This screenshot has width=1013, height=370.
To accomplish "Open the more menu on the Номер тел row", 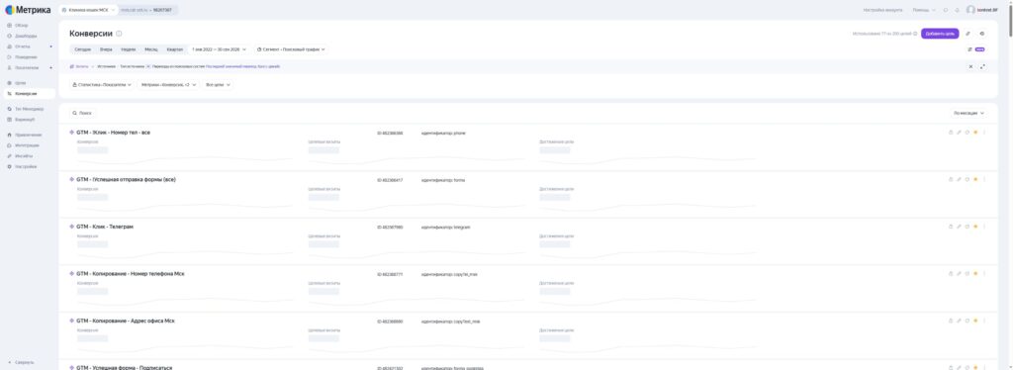I will [x=984, y=133].
